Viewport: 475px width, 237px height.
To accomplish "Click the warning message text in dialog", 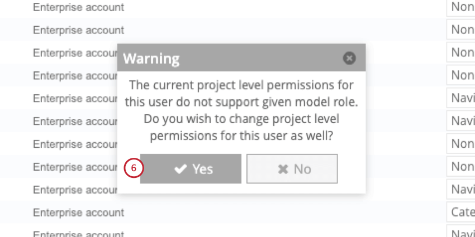I will coord(241,110).
